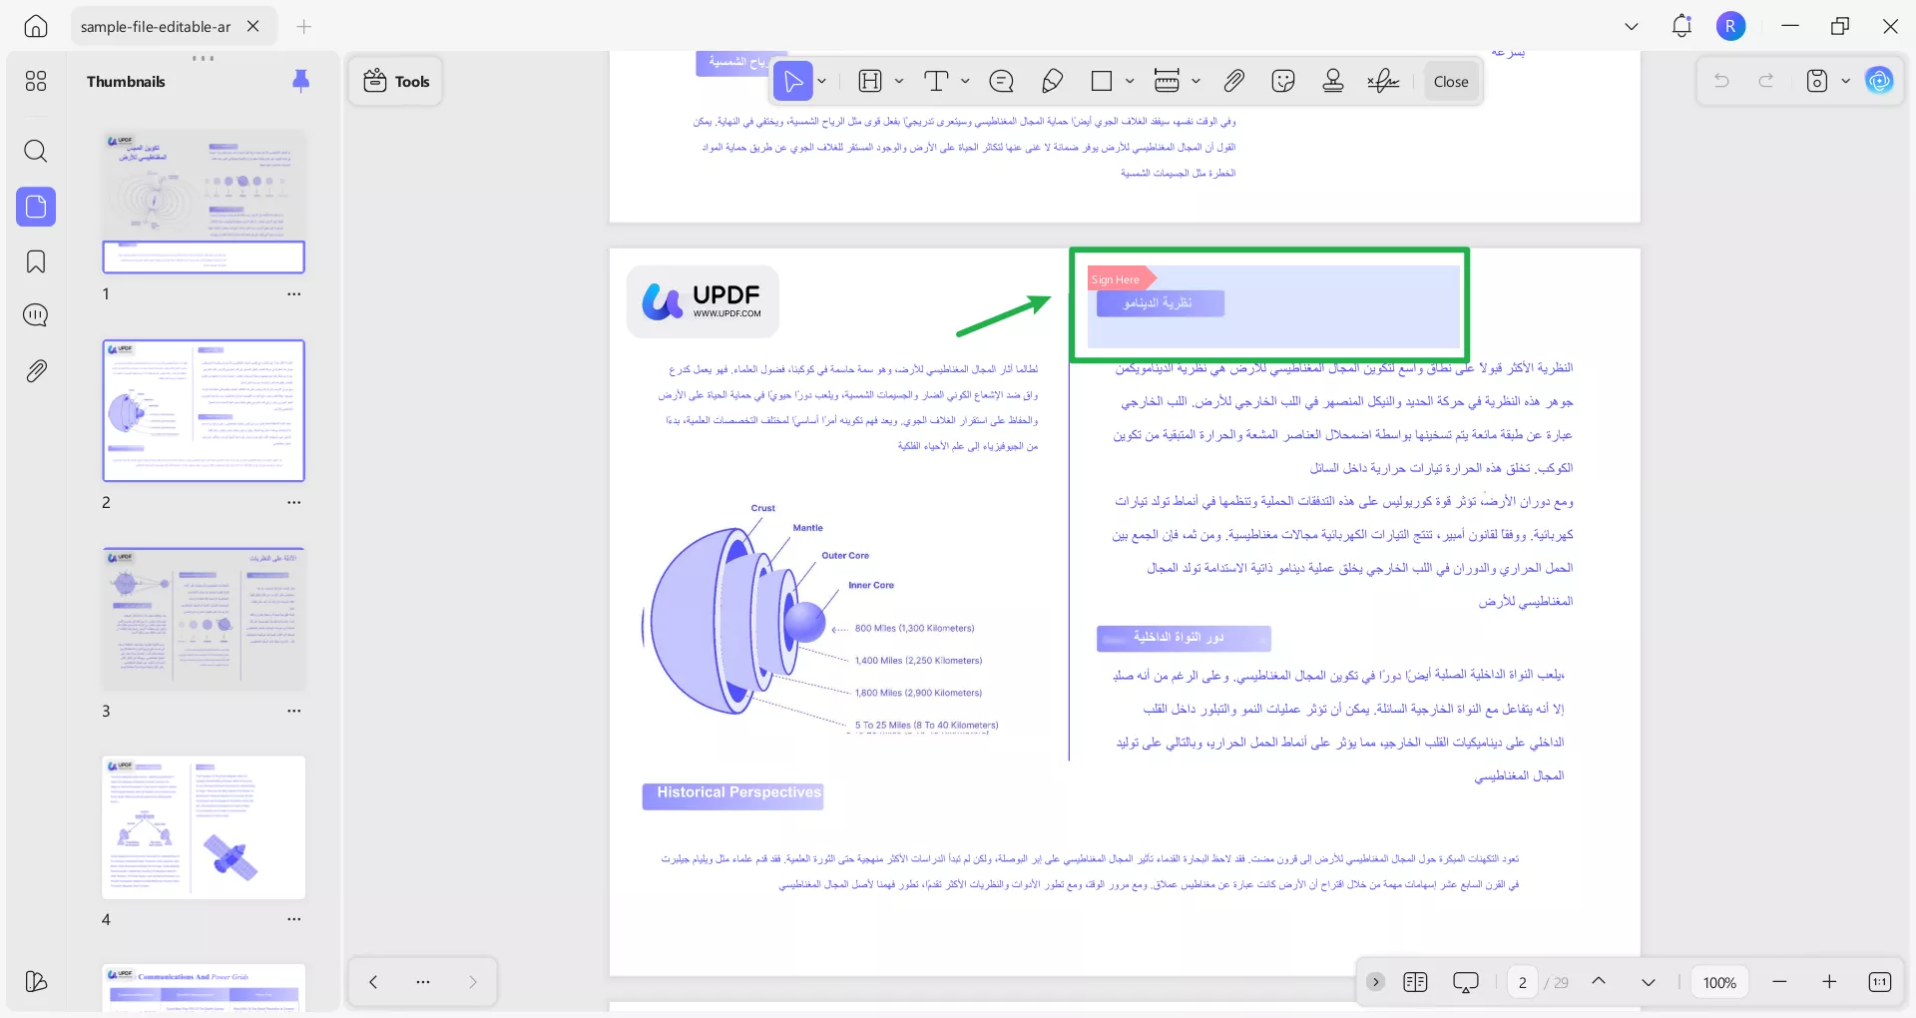The image size is (1916, 1018).
Task: Open the tab list dropdown chevron
Action: pyautogui.click(x=1632, y=27)
